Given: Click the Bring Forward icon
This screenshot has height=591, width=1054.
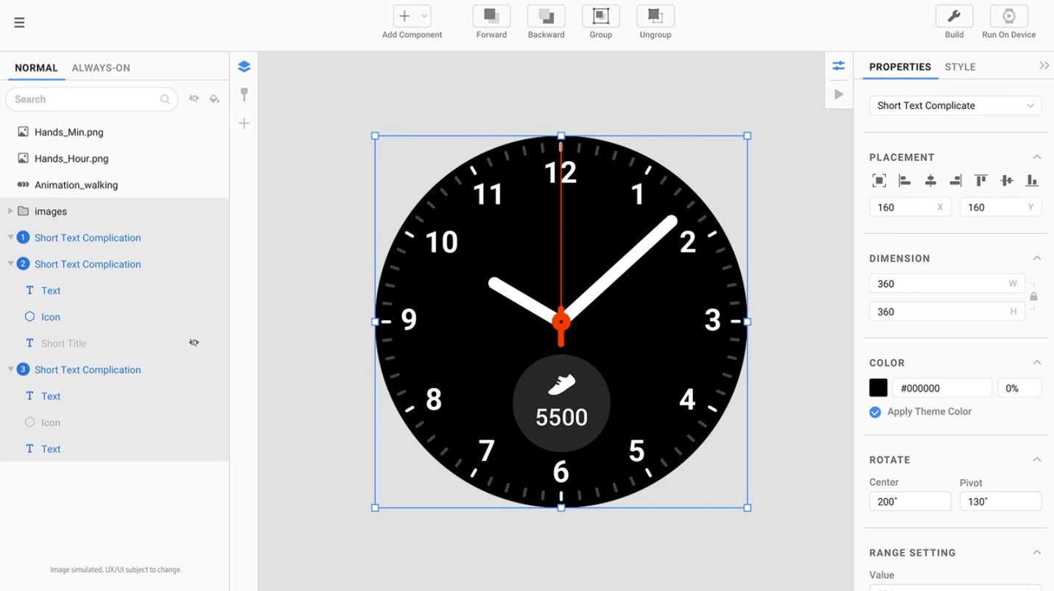Looking at the screenshot, I should click(x=491, y=16).
